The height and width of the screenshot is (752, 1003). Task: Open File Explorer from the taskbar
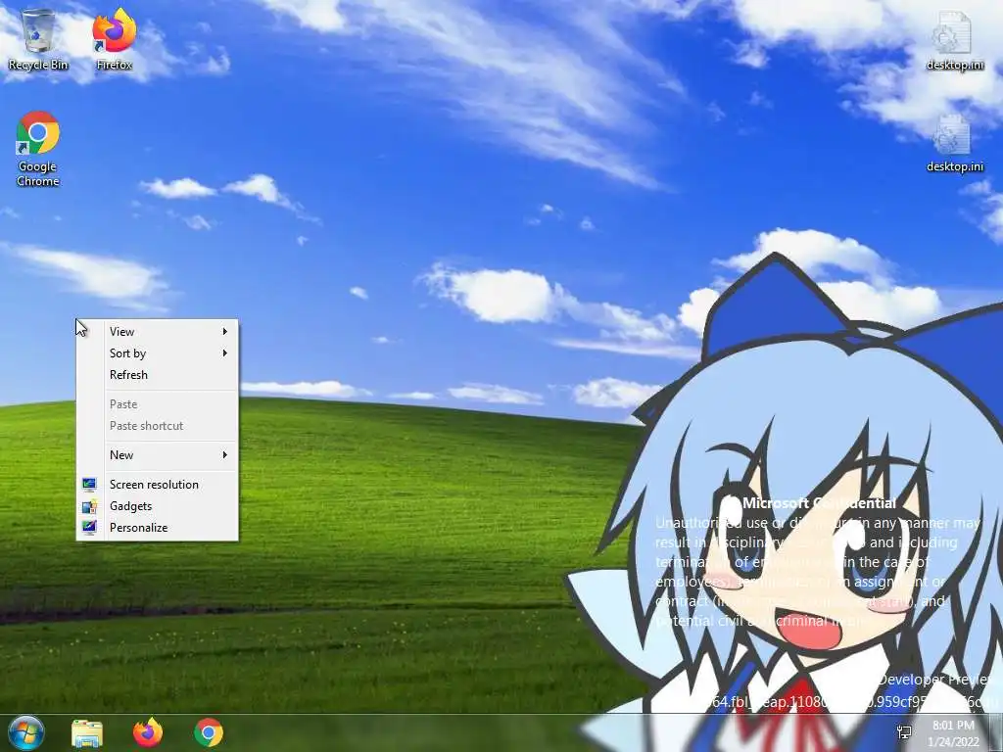coord(87,732)
